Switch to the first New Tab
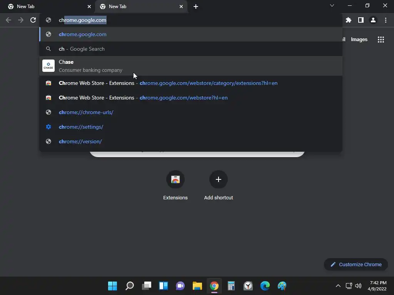The image size is (394, 295). point(48,7)
